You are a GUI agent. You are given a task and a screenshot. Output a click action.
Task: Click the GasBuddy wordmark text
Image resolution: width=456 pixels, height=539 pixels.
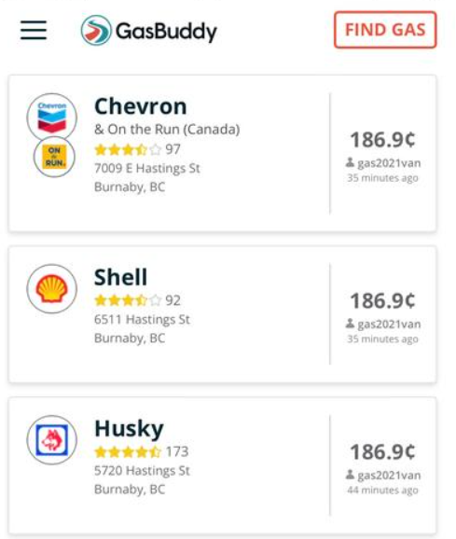pos(166,32)
